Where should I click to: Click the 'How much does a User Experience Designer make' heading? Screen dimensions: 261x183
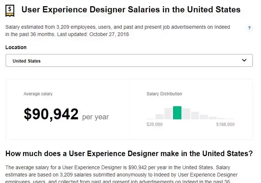129,154
